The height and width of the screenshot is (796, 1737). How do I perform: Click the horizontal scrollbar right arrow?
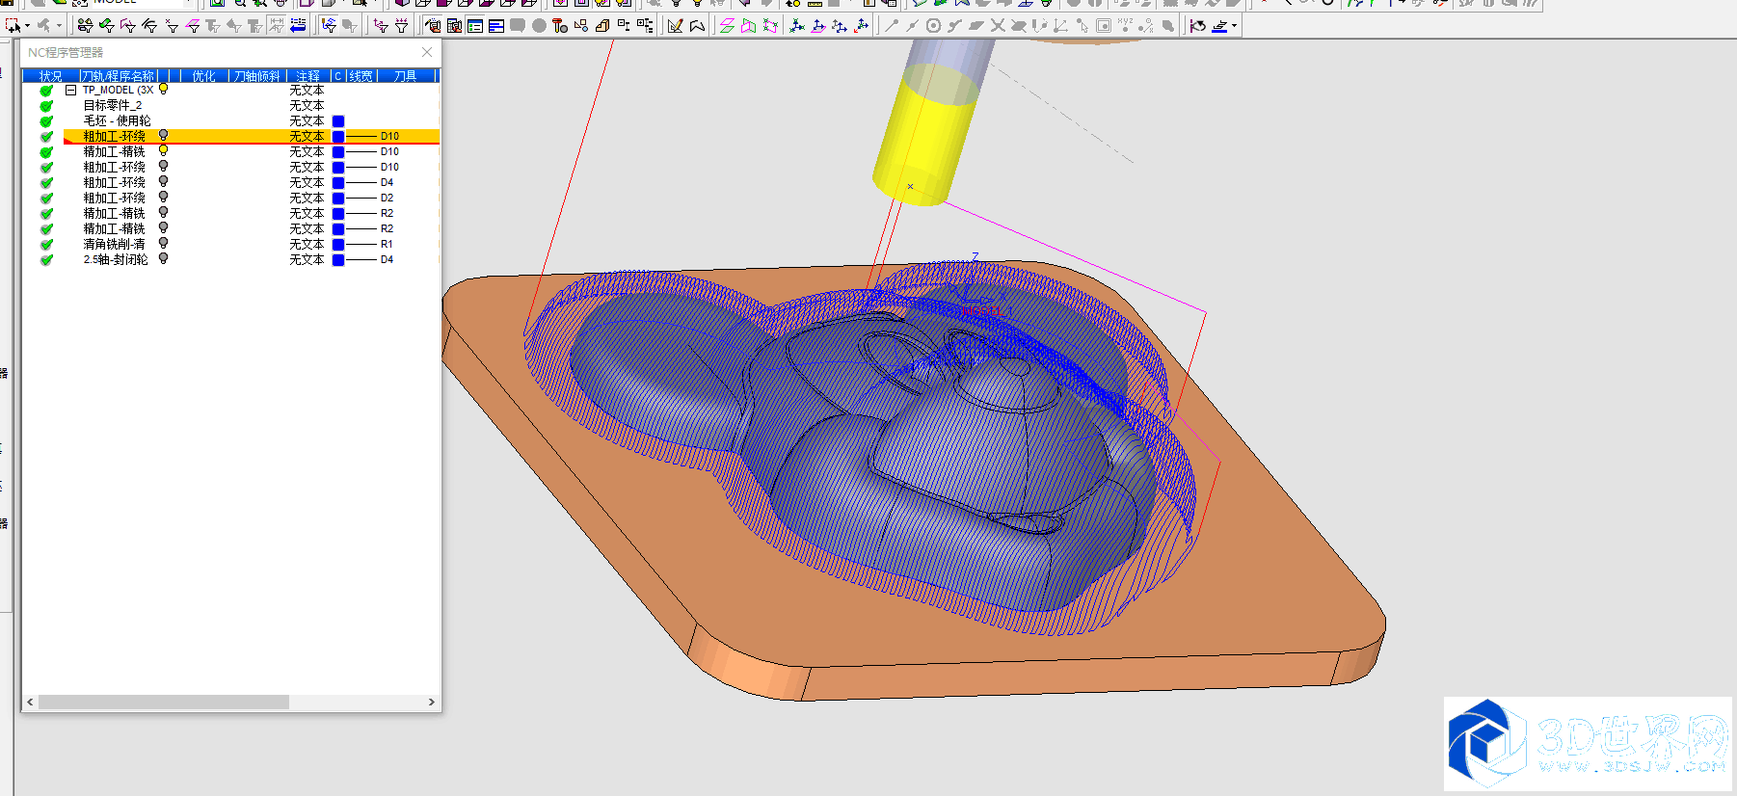pyautogui.click(x=431, y=703)
